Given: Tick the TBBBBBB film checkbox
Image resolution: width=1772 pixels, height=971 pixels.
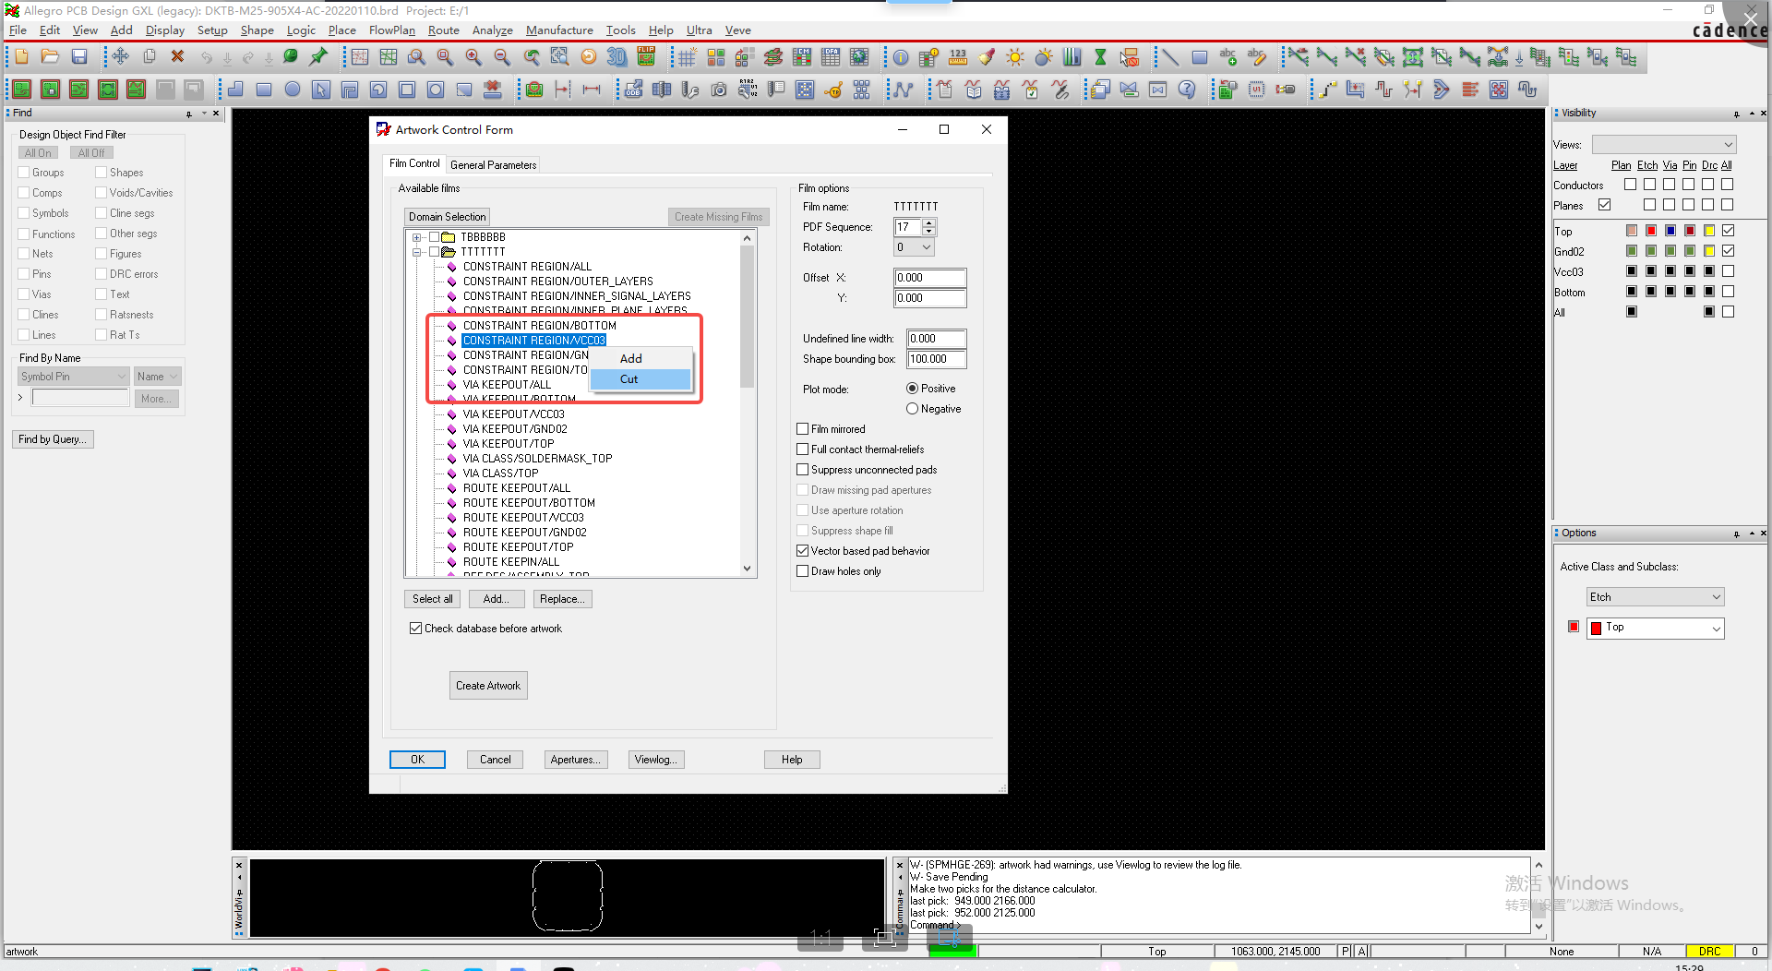Looking at the screenshot, I should [x=434, y=237].
